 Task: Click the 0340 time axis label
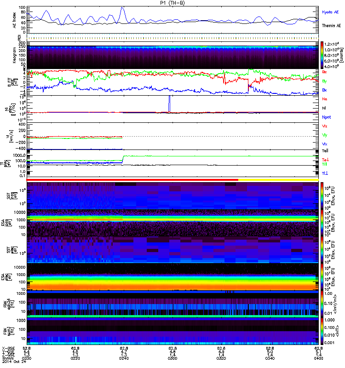[x=270, y=358]
